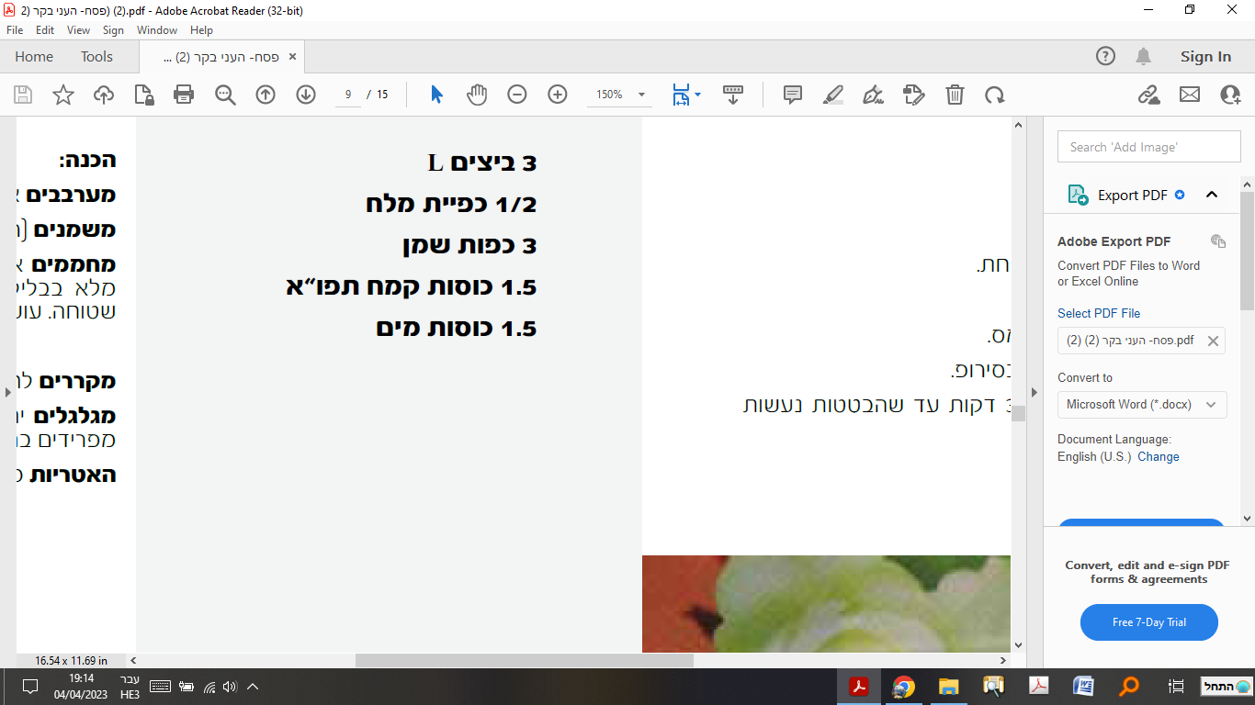
Task: Click the document scroll down arrow
Action: point(1018,645)
